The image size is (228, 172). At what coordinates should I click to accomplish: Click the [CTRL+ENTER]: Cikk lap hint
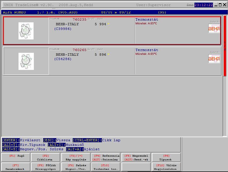point(97,140)
